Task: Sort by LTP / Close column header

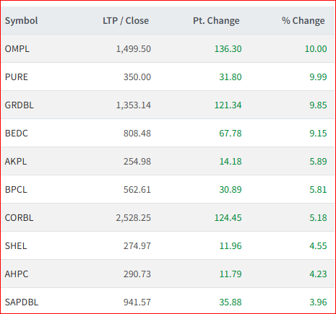Action: (x=126, y=21)
